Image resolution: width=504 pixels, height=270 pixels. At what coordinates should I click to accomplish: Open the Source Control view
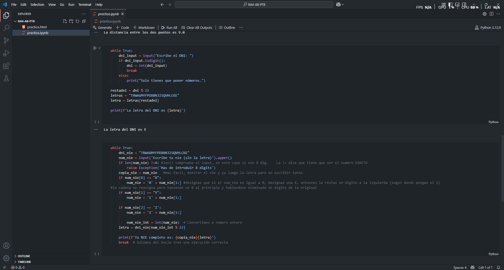coord(6,40)
